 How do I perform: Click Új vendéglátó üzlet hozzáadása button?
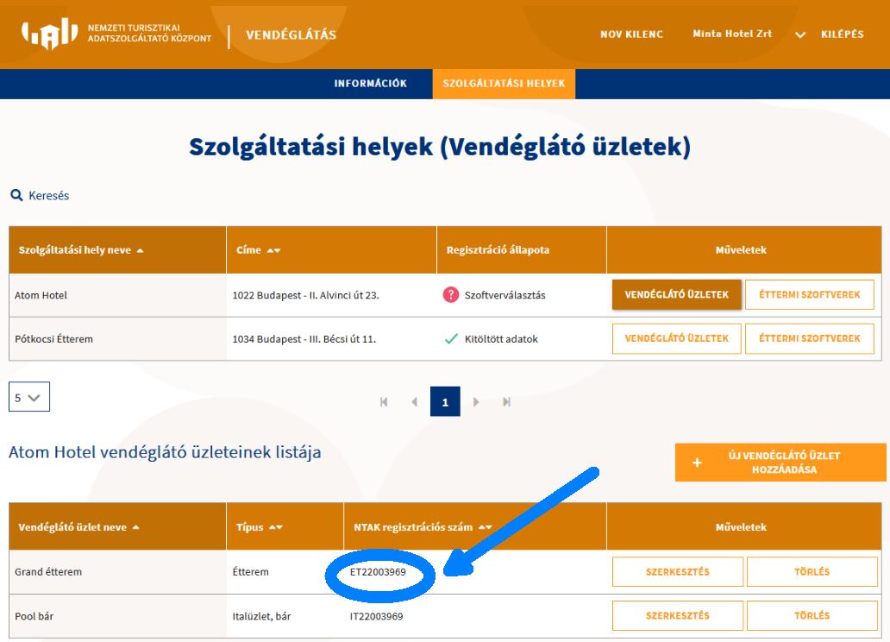pyautogui.click(x=780, y=463)
